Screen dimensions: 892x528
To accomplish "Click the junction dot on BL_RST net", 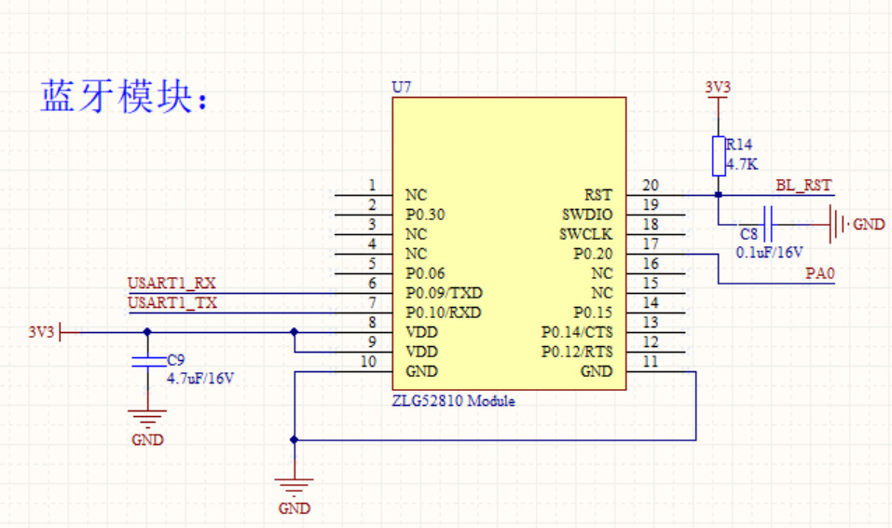I will [719, 195].
